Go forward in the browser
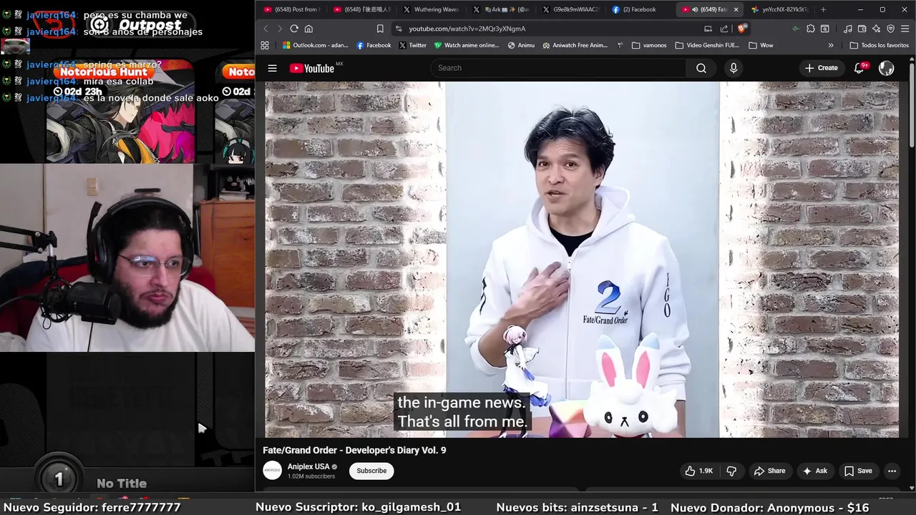Viewport: 916px width, 515px height. tap(279, 29)
